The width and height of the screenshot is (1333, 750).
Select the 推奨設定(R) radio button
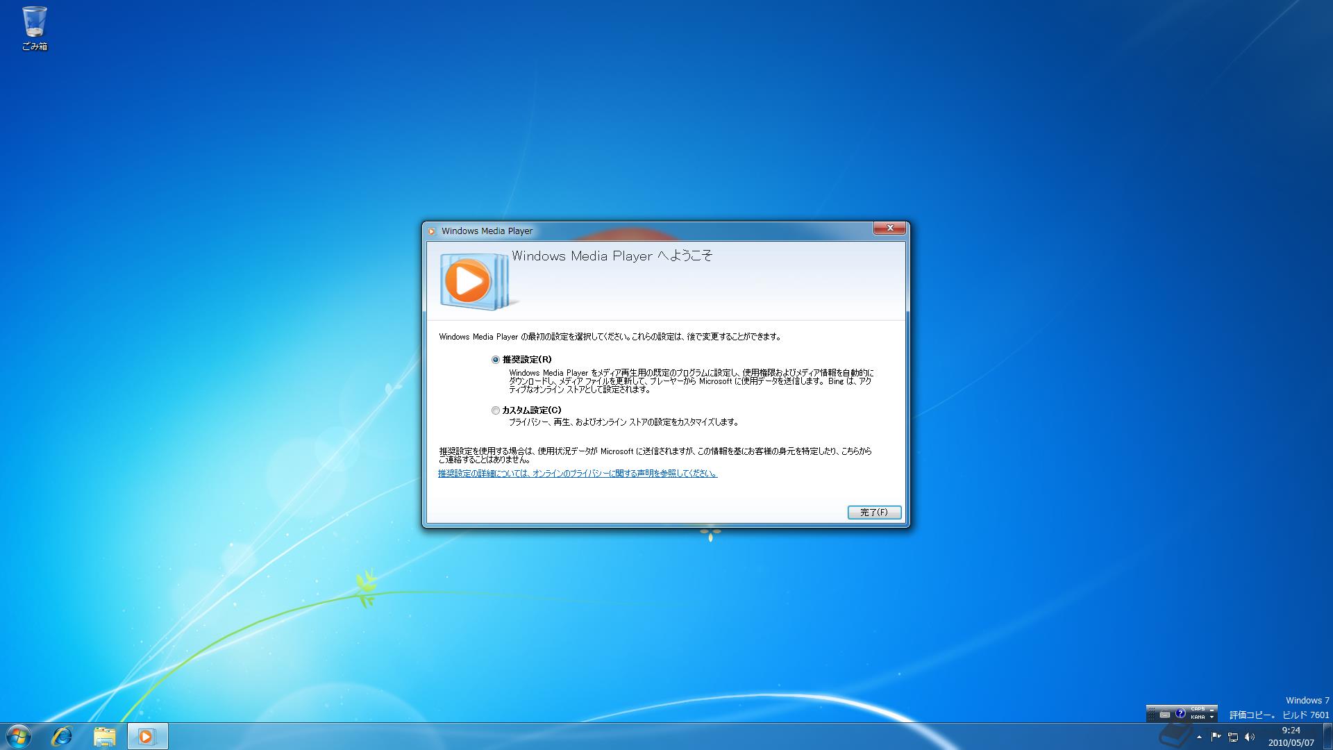point(496,360)
